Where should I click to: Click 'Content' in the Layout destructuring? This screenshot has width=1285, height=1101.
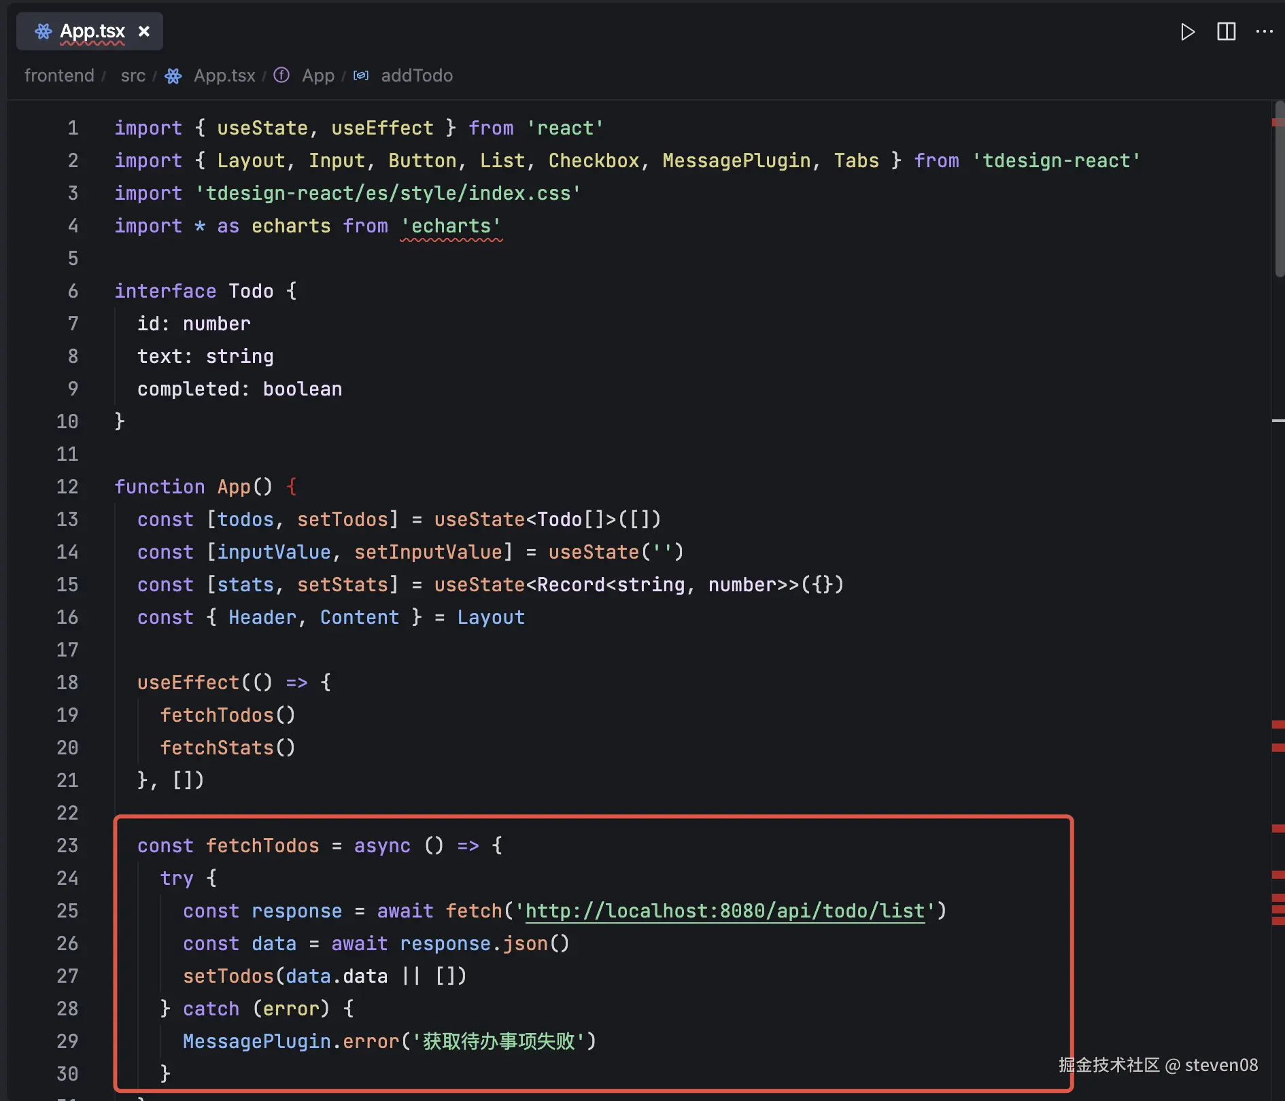[x=360, y=617]
